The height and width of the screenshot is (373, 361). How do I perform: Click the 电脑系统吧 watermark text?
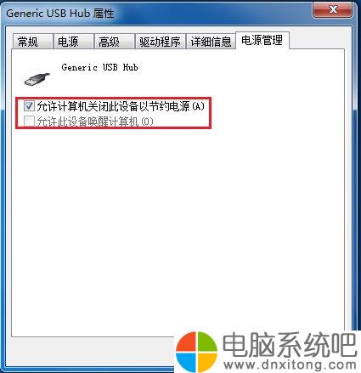point(290,345)
